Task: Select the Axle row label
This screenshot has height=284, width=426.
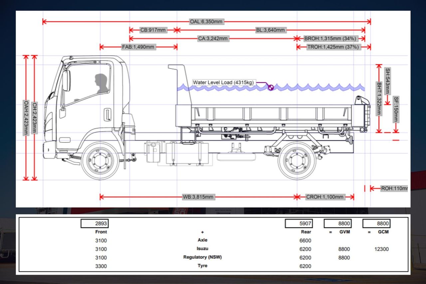Action: [202, 240]
